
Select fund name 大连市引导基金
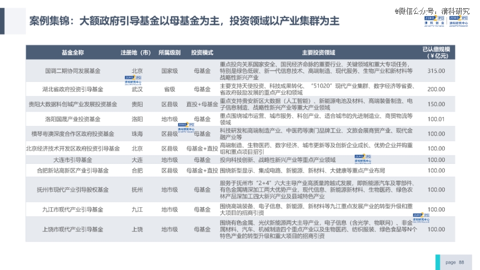(x=72, y=160)
